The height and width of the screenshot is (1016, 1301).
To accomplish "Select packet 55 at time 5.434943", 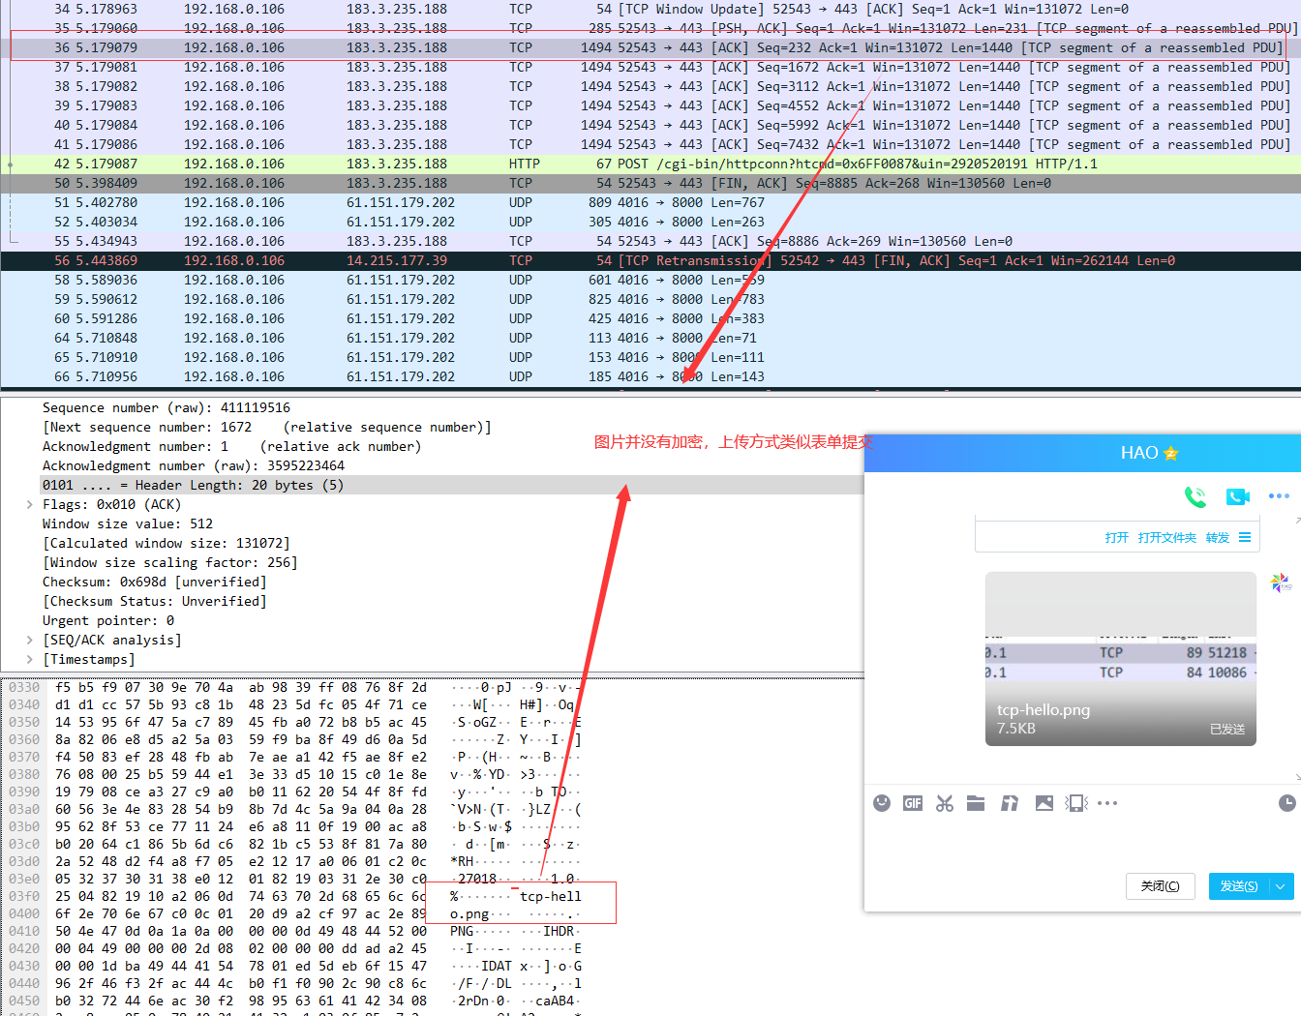I will tap(650, 241).
